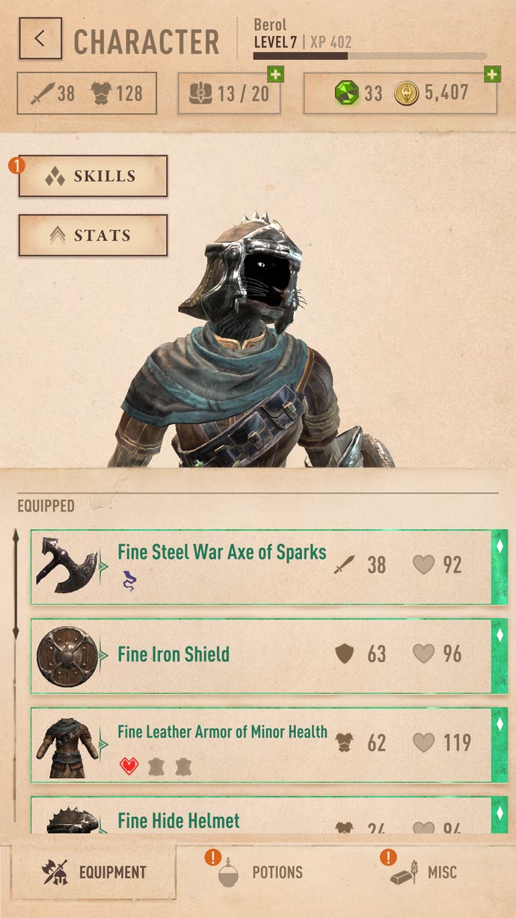Screen dimensions: 516x918
Task: Tap the iron shield item icon
Action: (x=67, y=655)
